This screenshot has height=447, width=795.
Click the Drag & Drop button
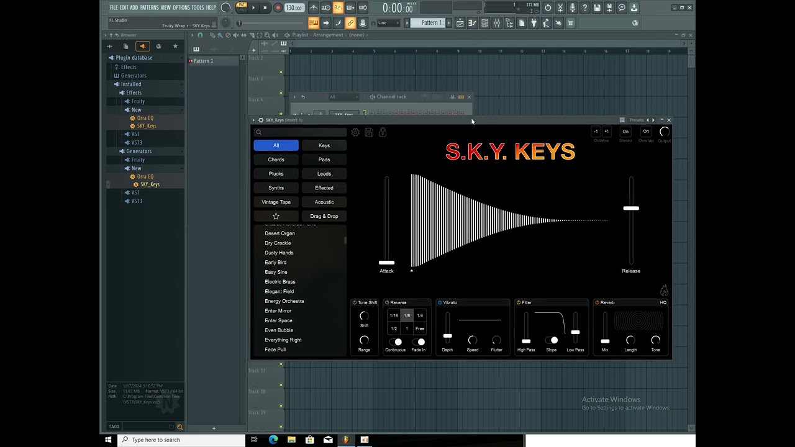coord(324,216)
